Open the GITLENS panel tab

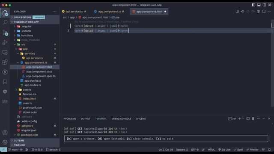(141, 119)
